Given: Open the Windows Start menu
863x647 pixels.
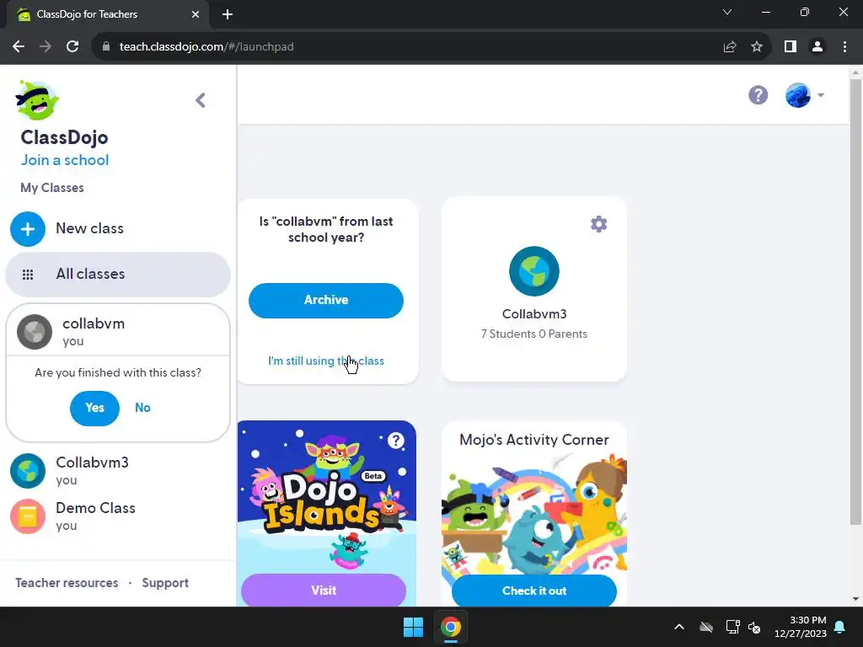Looking at the screenshot, I should pyautogui.click(x=413, y=627).
